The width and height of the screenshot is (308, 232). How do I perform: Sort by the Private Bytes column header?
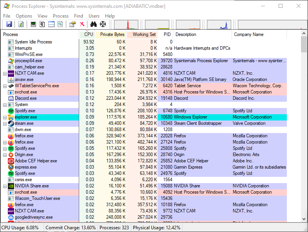pyautogui.click(x=111, y=34)
